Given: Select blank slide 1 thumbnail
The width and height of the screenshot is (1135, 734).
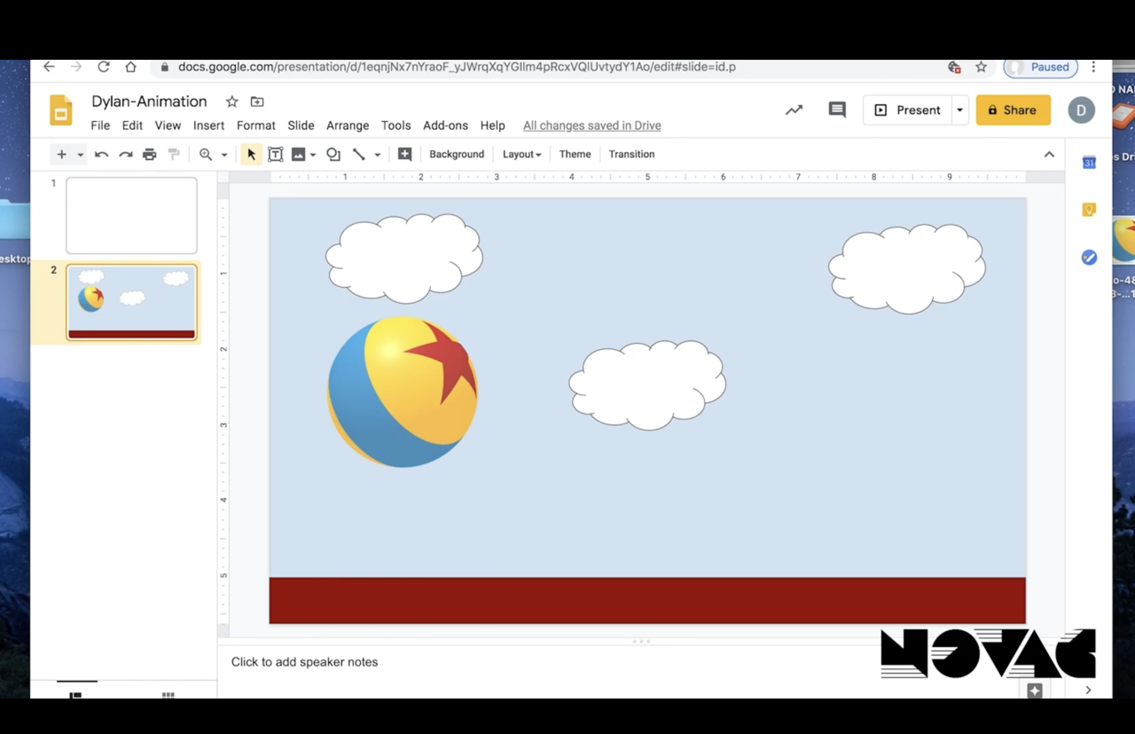Looking at the screenshot, I should click(x=131, y=215).
